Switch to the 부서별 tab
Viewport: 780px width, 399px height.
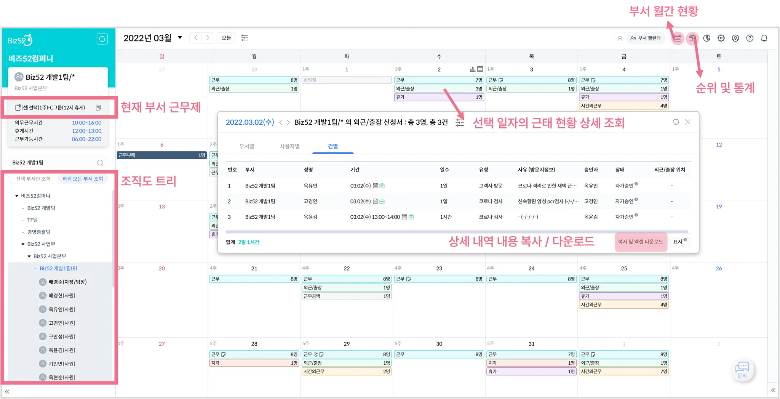pyautogui.click(x=246, y=146)
